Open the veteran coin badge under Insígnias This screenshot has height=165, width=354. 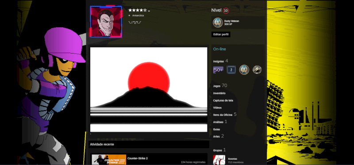coord(244,69)
